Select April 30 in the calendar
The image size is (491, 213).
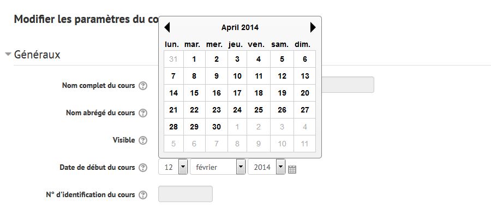[x=217, y=127]
